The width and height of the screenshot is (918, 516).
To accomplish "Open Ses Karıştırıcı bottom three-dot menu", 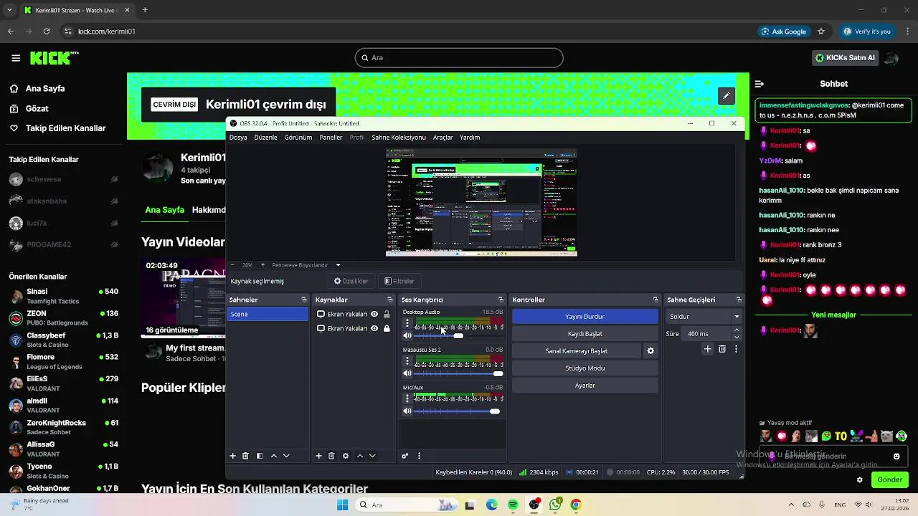I will point(419,456).
